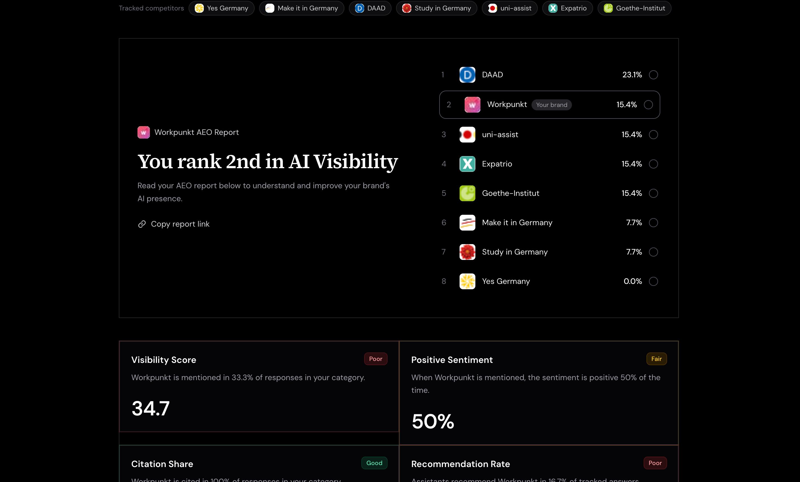
Task: Click the Workpunkt logo beside AEO Report heading
Action: pyautogui.click(x=143, y=132)
